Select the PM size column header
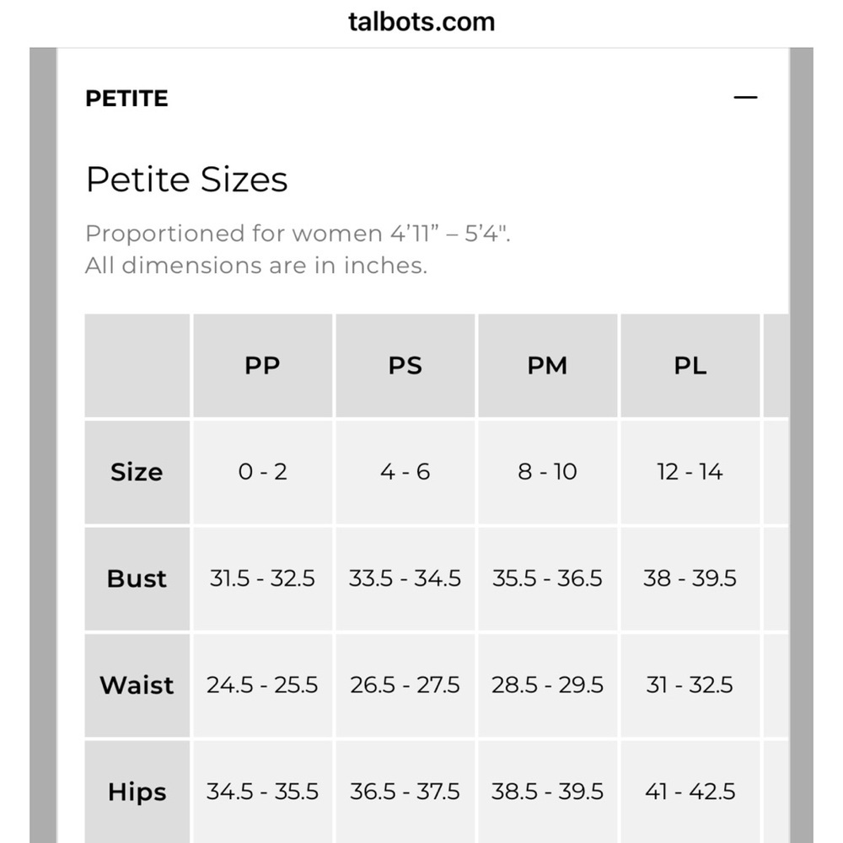The height and width of the screenshot is (843, 843). pyautogui.click(x=547, y=366)
